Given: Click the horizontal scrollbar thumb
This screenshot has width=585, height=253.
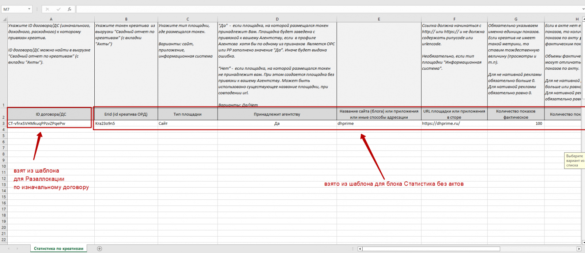Looking at the screenshot, I should (431, 249).
